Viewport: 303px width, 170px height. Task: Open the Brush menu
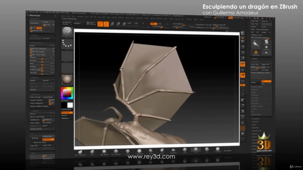pos(68,16)
